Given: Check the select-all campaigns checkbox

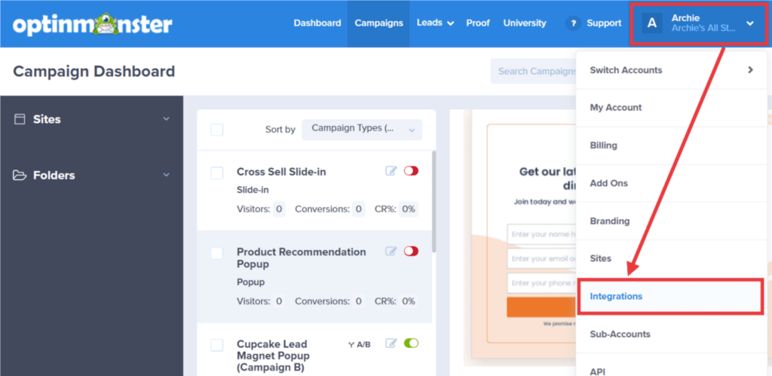Looking at the screenshot, I should 216,130.
